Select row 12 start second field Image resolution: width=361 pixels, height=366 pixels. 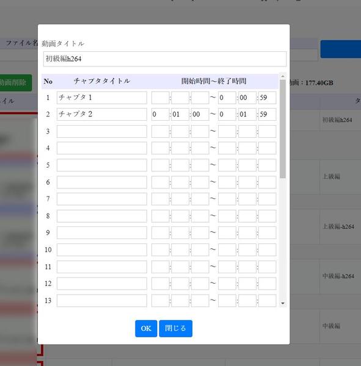[200, 284]
